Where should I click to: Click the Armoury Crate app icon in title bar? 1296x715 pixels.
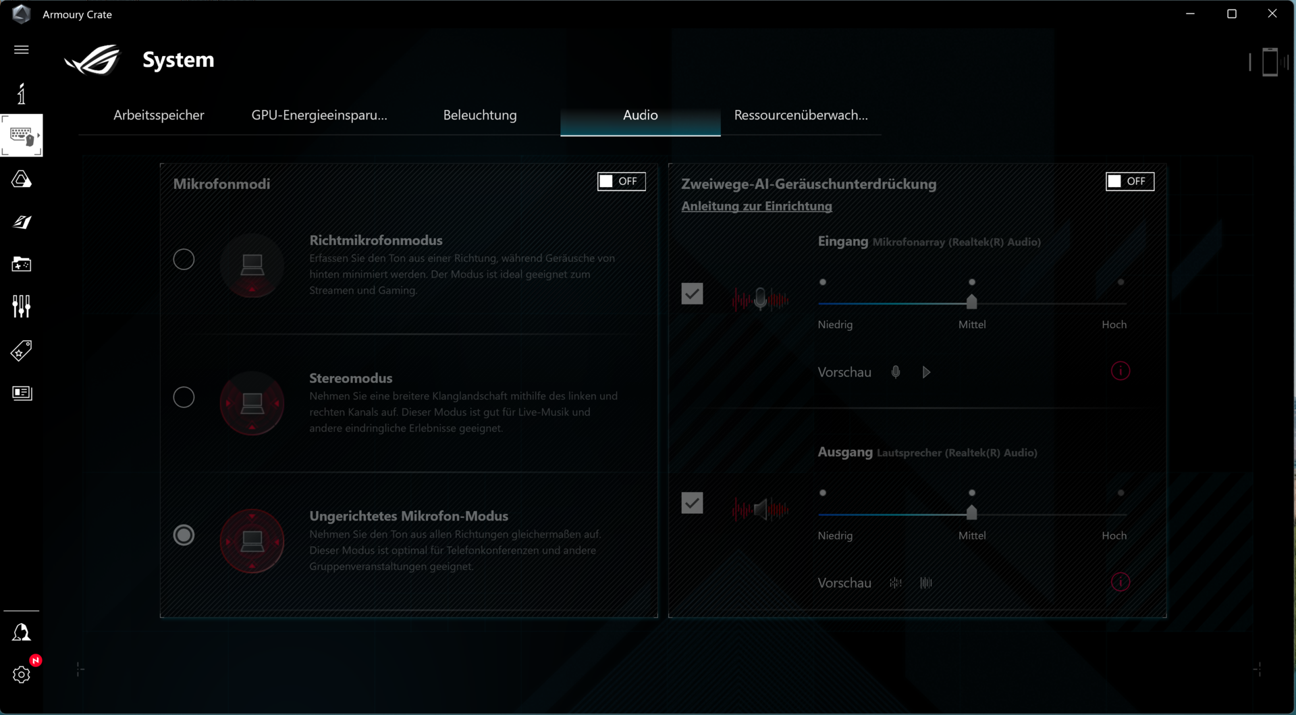coord(22,14)
